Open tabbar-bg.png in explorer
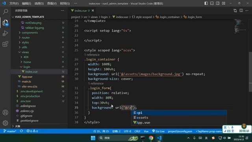This screenshot has width=252, height=142. tap(35, 28)
